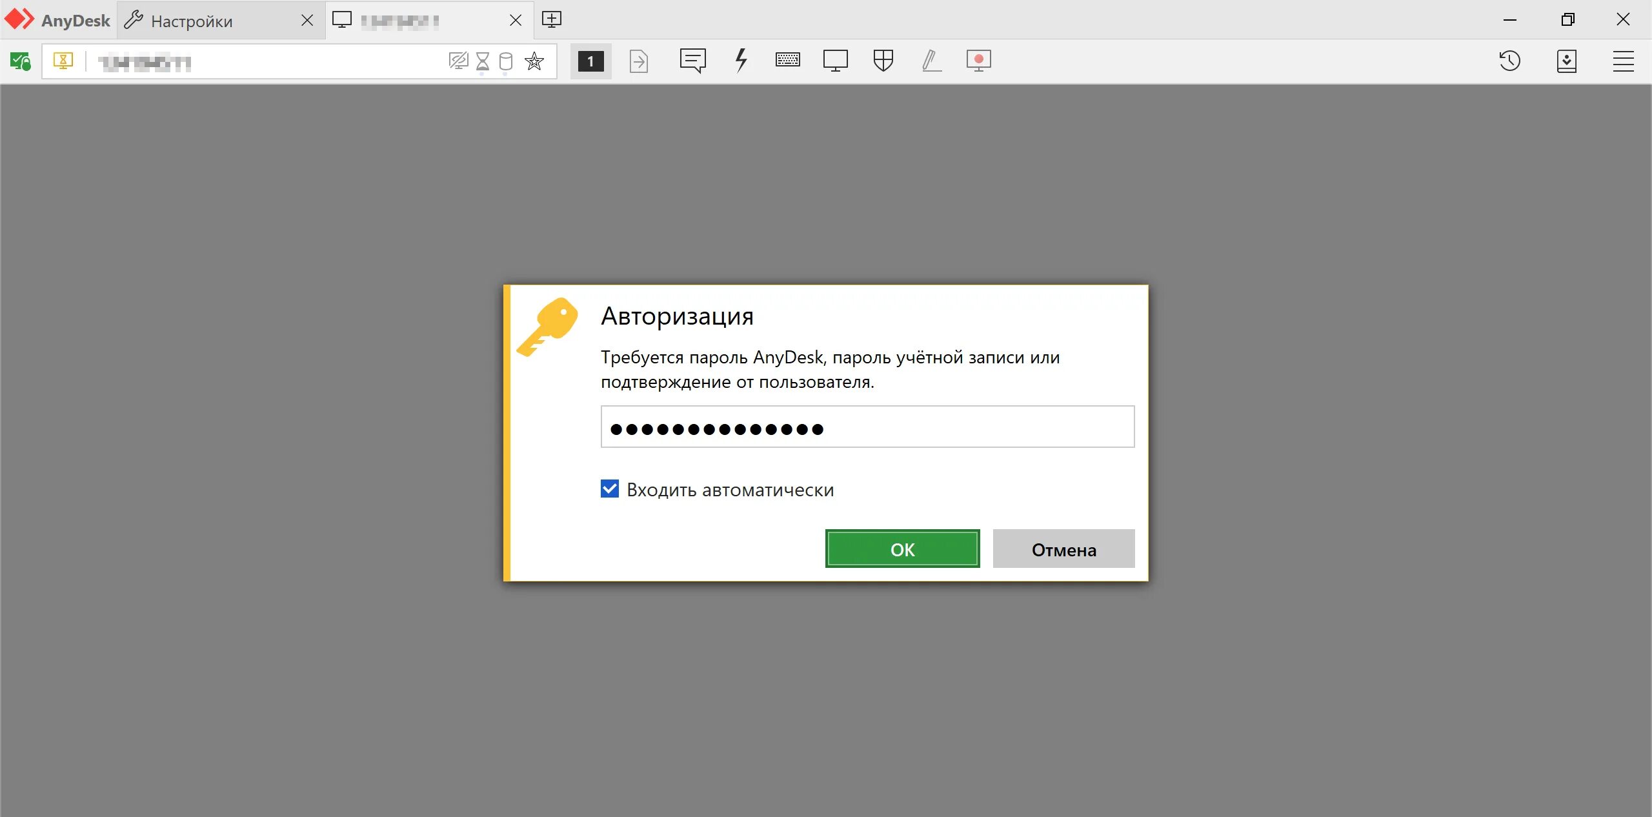Open the file transfer arrow icon
Image resolution: width=1652 pixels, height=817 pixels.
click(x=639, y=61)
